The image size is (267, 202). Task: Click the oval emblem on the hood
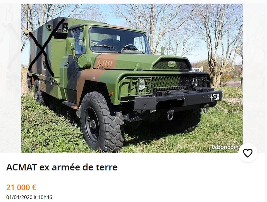(172, 64)
